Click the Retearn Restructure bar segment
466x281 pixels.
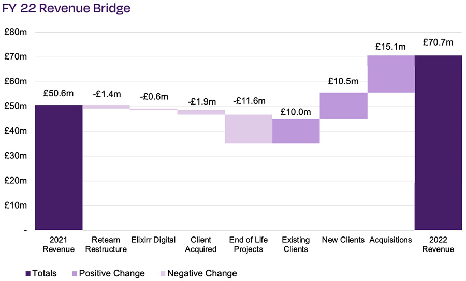coord(106,107)
